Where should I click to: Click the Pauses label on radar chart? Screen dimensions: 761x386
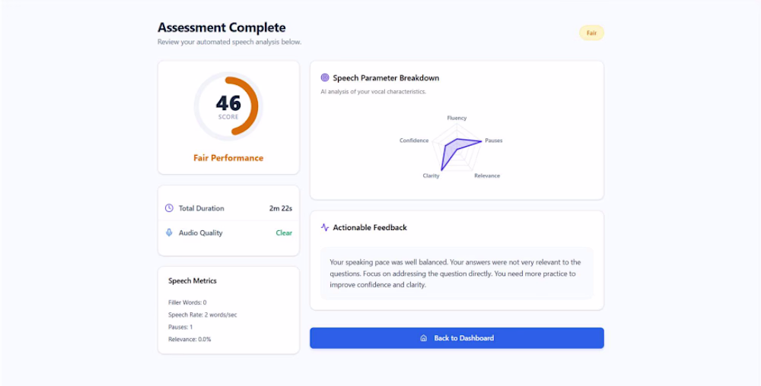494,141
